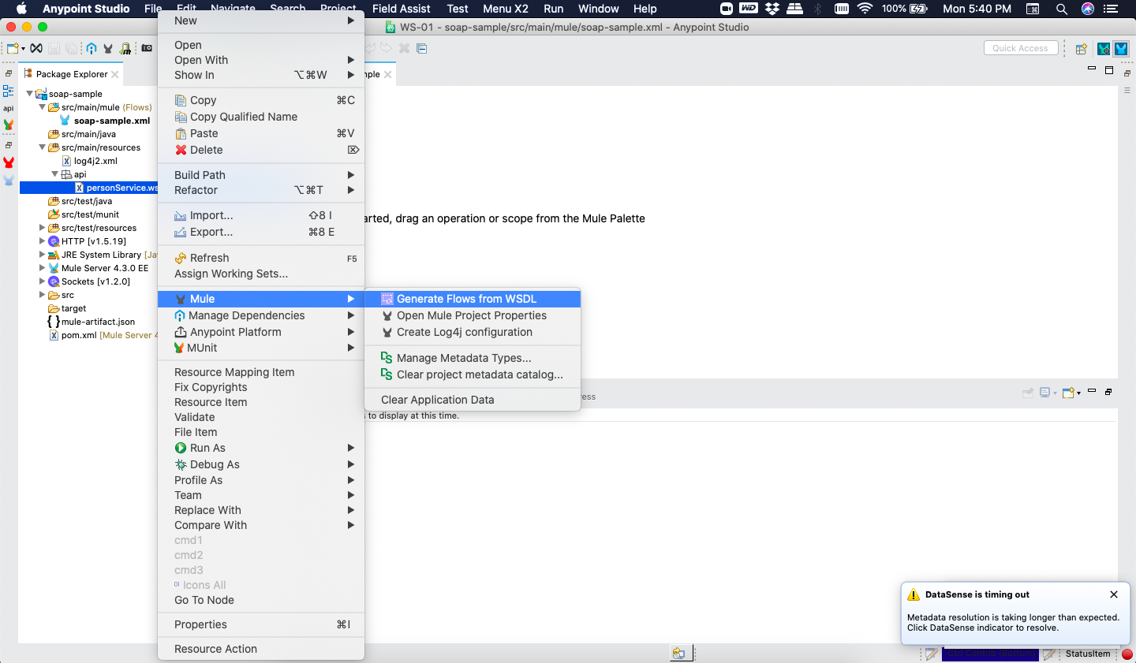The height and width of the screenshot is (663, 1136).
Task: Dismiss the DataSense timing out notification
Action: coord(1114,594)
